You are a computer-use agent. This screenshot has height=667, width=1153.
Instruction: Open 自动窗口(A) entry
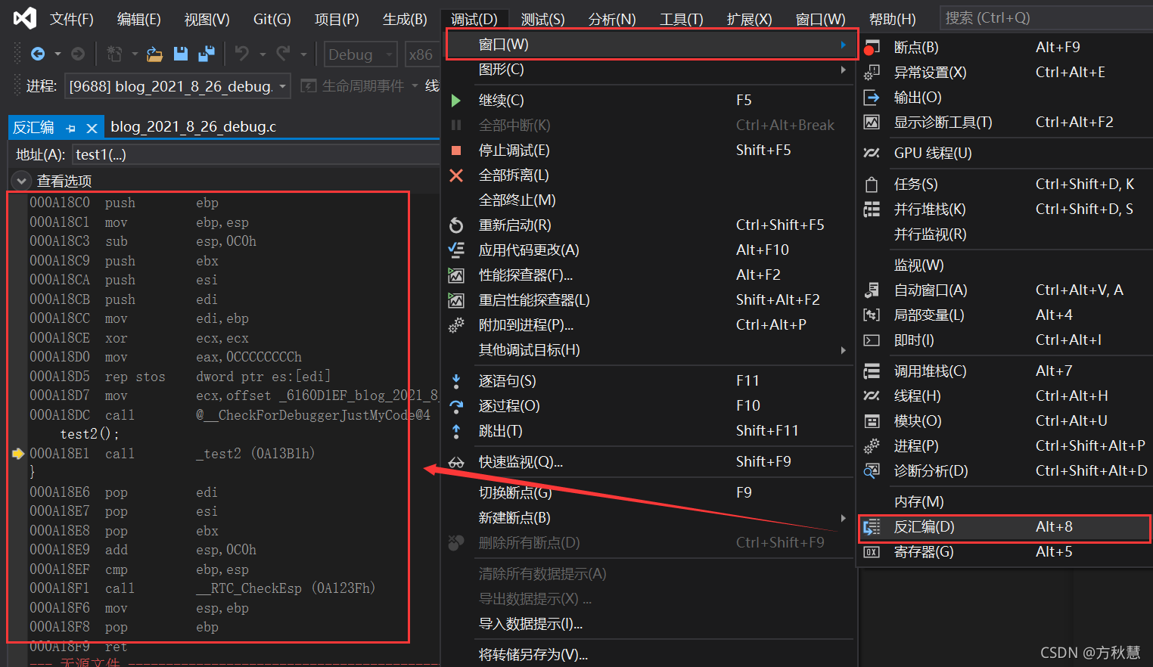tap(1005, 290)
